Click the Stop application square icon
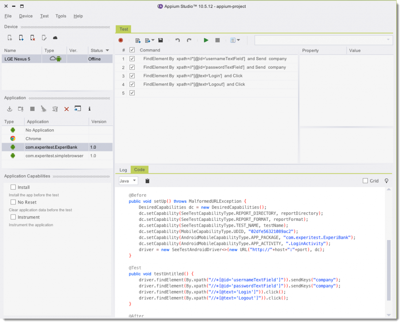 (x=32, y=109)
